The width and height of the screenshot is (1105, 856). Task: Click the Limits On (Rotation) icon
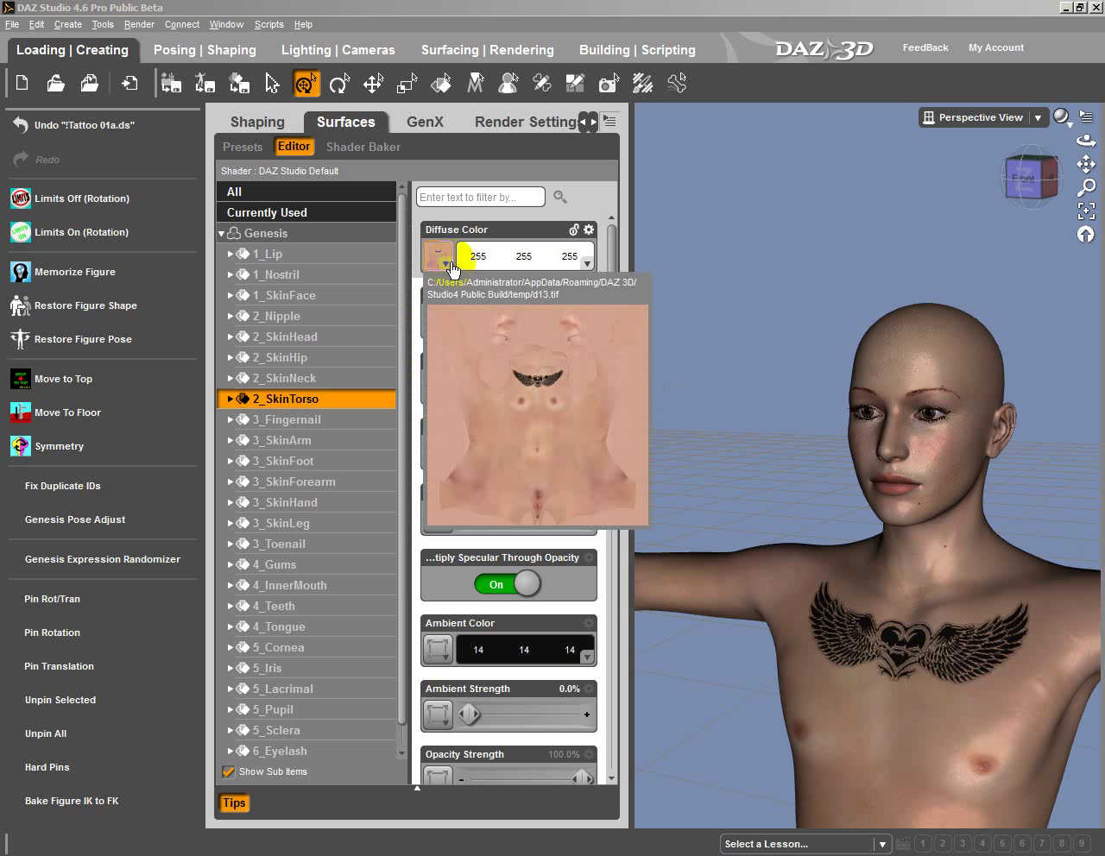click(x=21, y=232)
